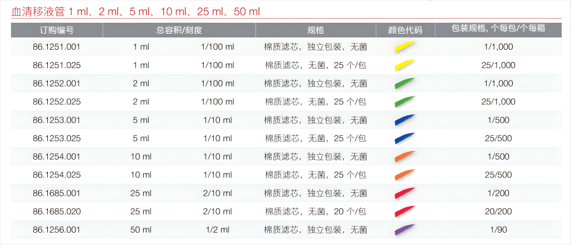
Task: Click the yellow swatch in row 86.1251.025
Action: (x=405, y=65)
